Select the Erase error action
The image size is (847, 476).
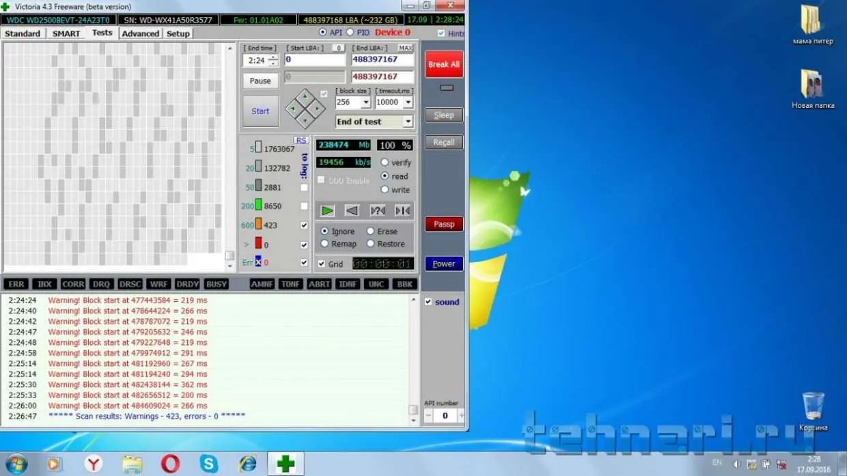point(370,232)
